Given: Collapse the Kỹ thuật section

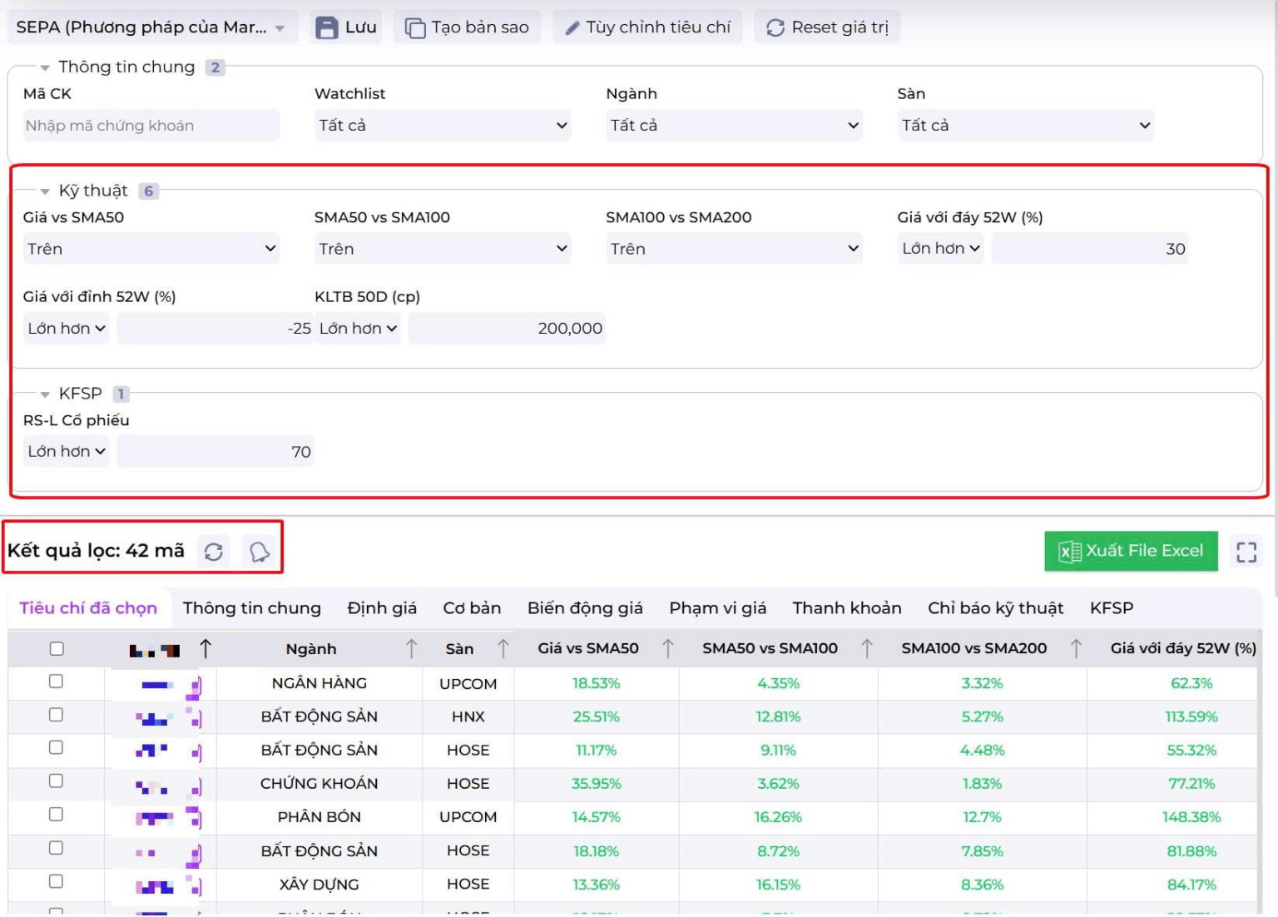Looking at the screenshot, I should [45, 191].
